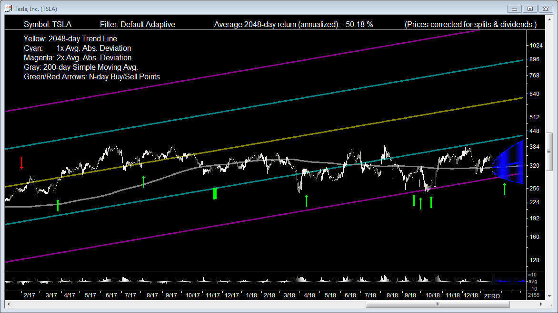Click the 10/18 date axis label

tap(432, 295)
